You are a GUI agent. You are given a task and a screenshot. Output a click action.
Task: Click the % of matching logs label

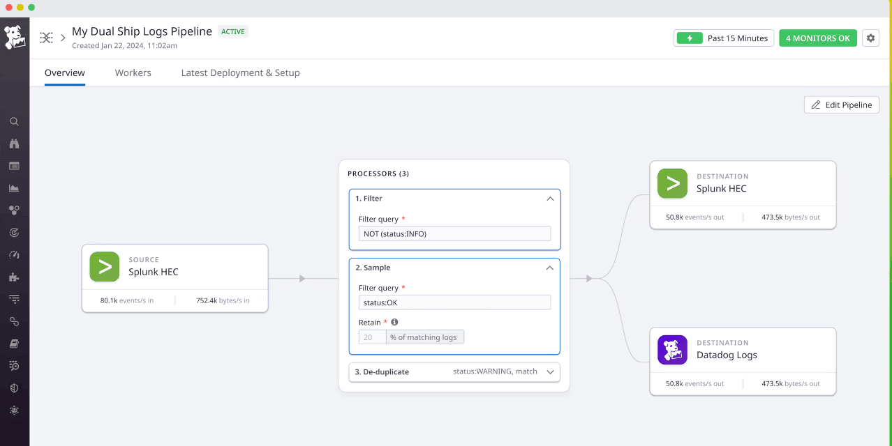(424, 337)
